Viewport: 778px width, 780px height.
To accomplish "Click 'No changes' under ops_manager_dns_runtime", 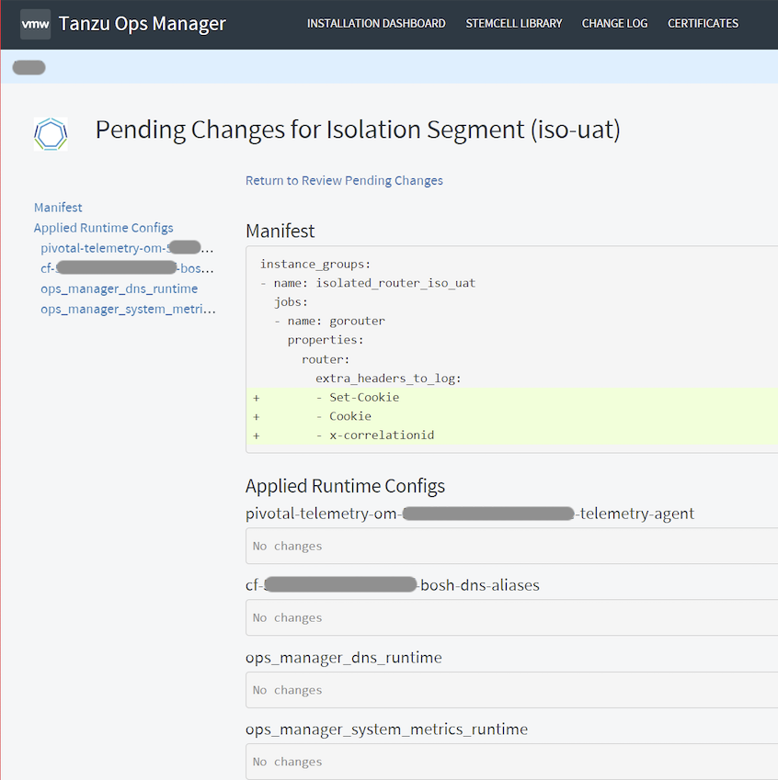I will tap(288, 691).
